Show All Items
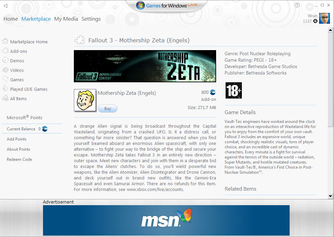334x237 pixels. pos(18,99)
